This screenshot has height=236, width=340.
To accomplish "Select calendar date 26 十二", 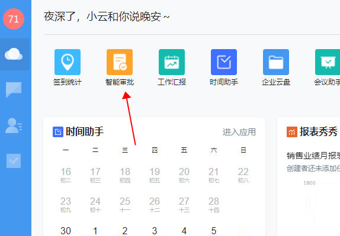I will tap(155, 205).
